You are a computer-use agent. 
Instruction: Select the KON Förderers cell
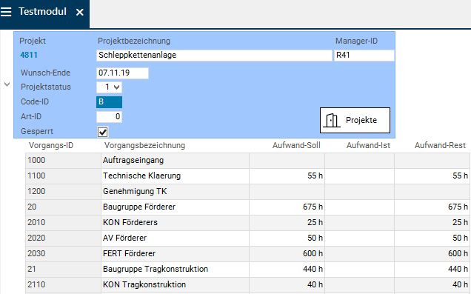[175, 222]
